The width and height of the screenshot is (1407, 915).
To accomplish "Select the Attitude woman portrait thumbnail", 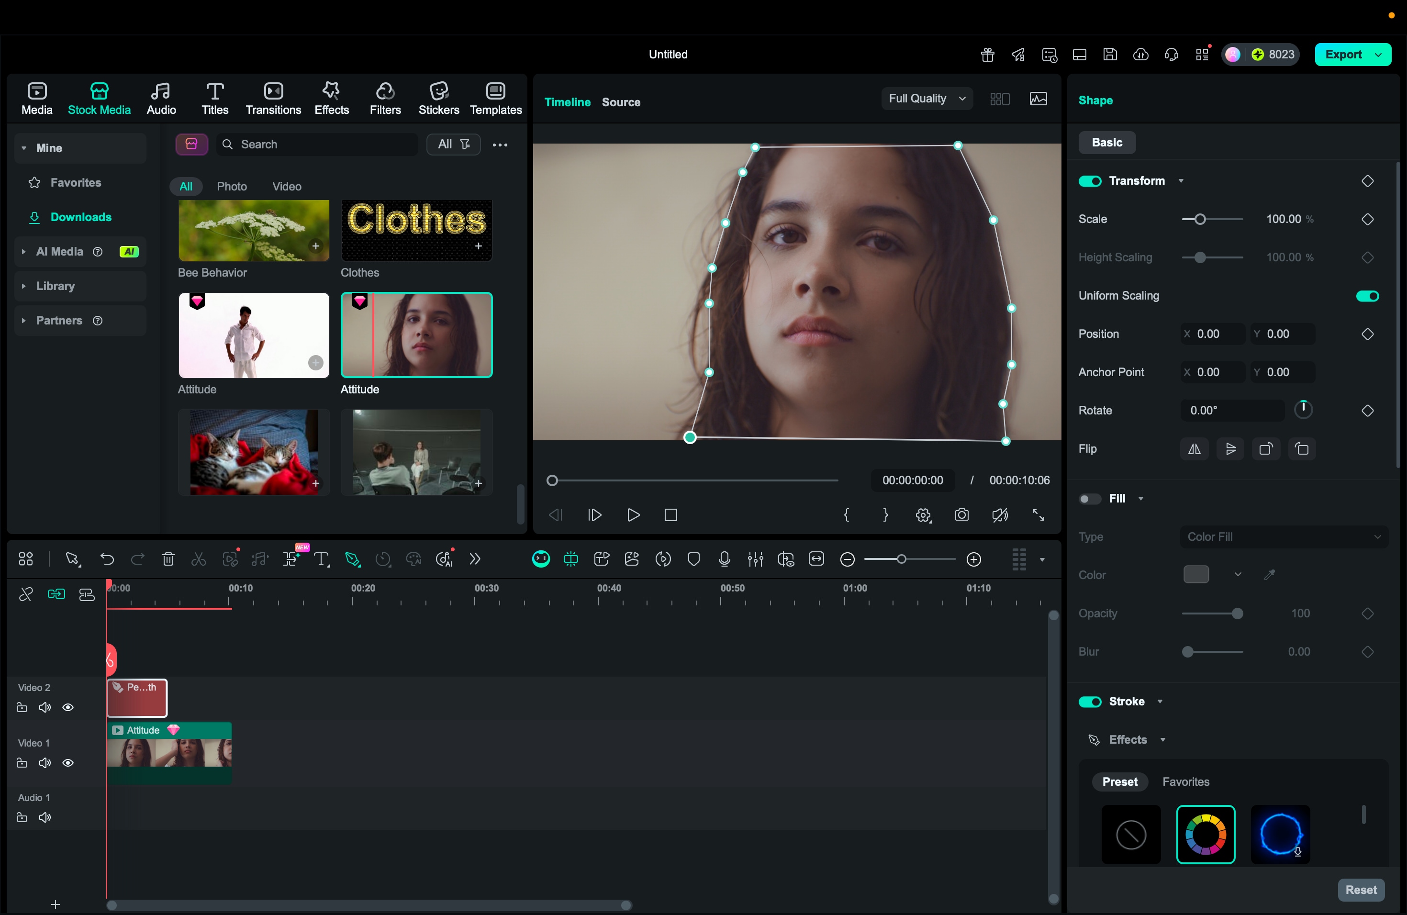I will (417, 335).
